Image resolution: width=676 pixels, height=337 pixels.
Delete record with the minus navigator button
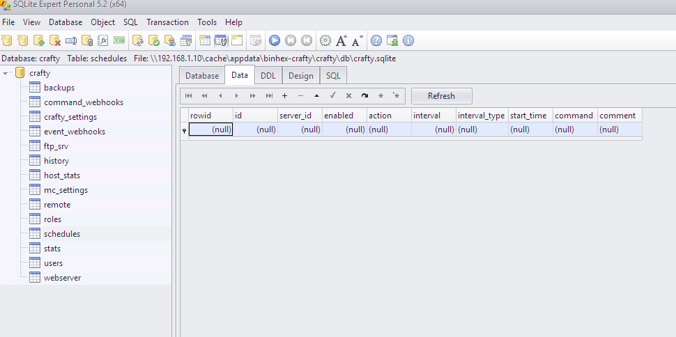[x=301, y=95]
